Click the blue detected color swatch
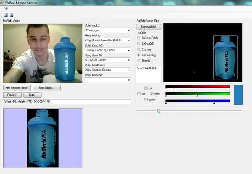The width and height of the screenshot is (252, 174). [x=238, y=95]
